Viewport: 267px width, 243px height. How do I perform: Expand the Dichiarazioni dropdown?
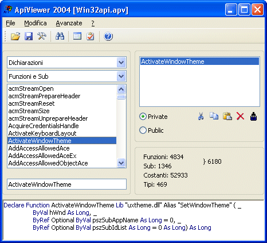121,63
